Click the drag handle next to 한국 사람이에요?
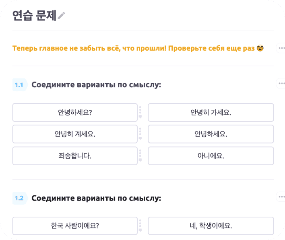The image size is (285, 240). tap(140, 226)
